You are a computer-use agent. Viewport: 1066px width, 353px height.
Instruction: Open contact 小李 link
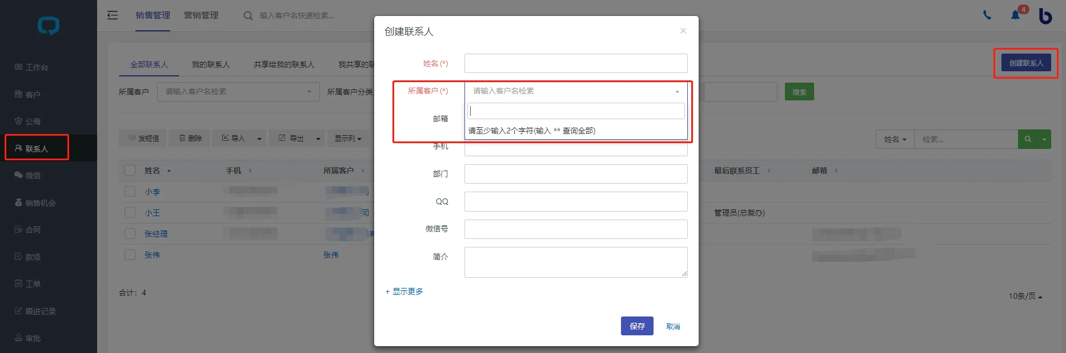[x=152, y=192]
